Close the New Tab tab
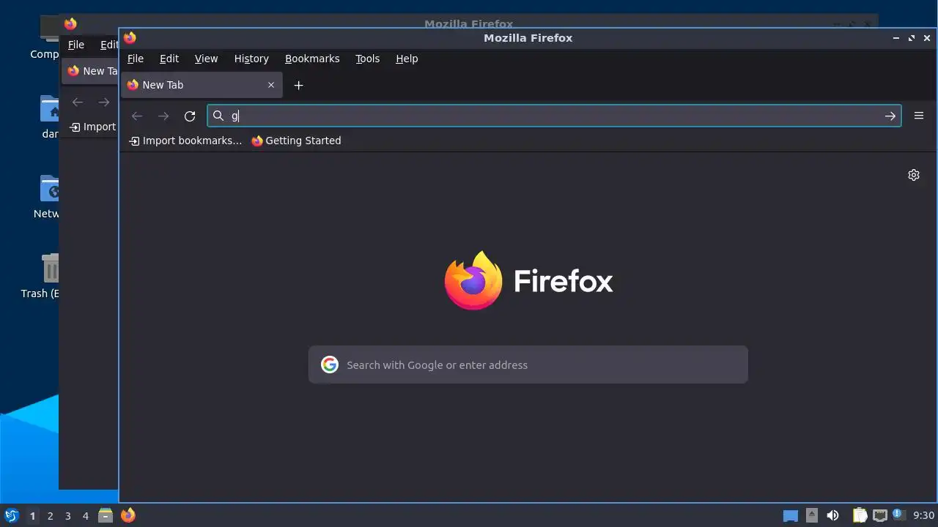This screenshot has width=938, height=527. (x=271, y=85)
